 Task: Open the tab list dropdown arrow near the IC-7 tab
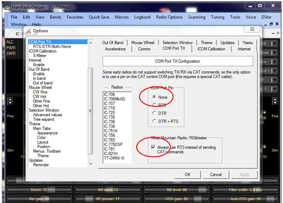click(273, 33)
